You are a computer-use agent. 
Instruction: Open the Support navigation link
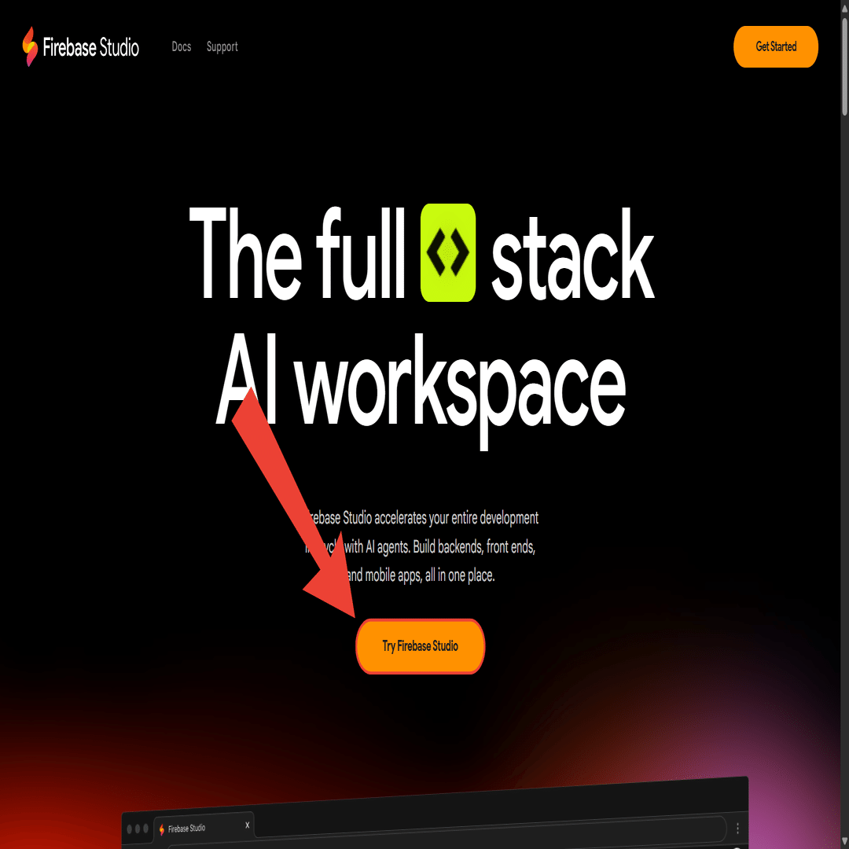pos(222,47)
